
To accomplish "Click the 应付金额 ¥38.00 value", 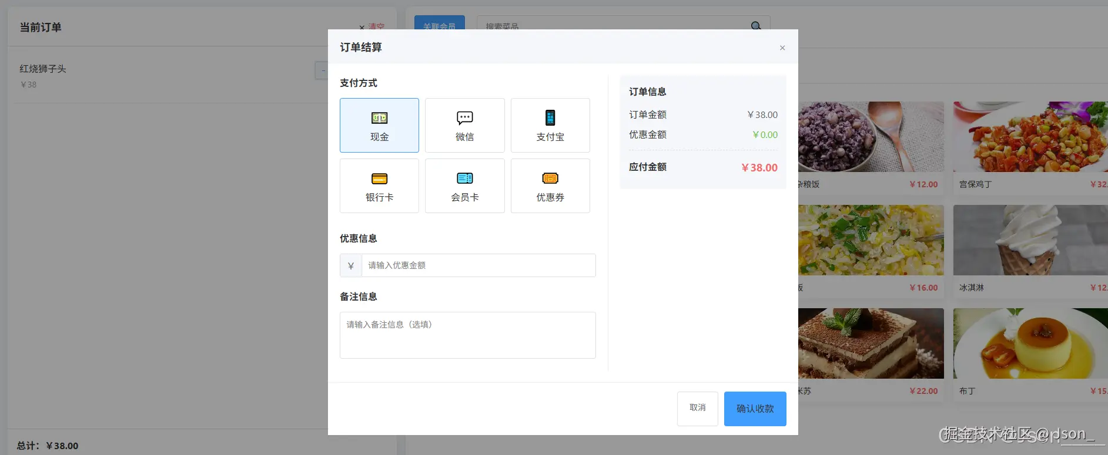I will pyautogui.click(x=759, y=167).
